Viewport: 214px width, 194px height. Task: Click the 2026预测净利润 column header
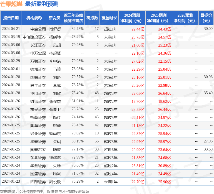pyautogui.click(x=185, y=18)
